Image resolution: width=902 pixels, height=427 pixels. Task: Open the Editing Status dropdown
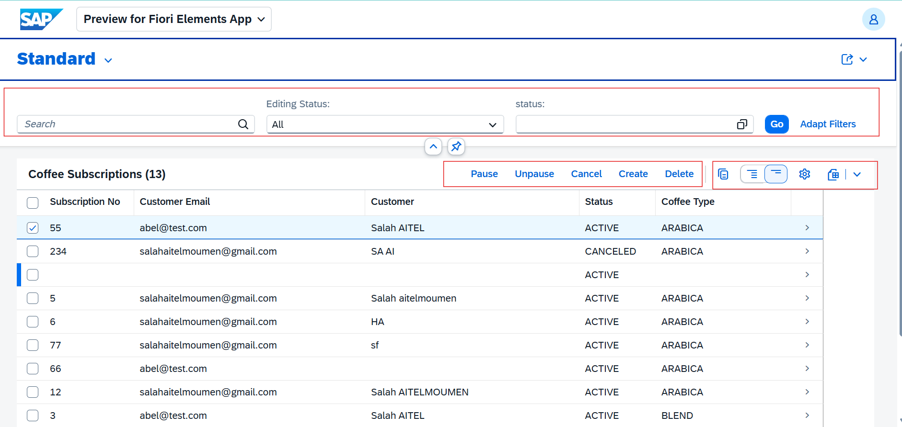384,124
